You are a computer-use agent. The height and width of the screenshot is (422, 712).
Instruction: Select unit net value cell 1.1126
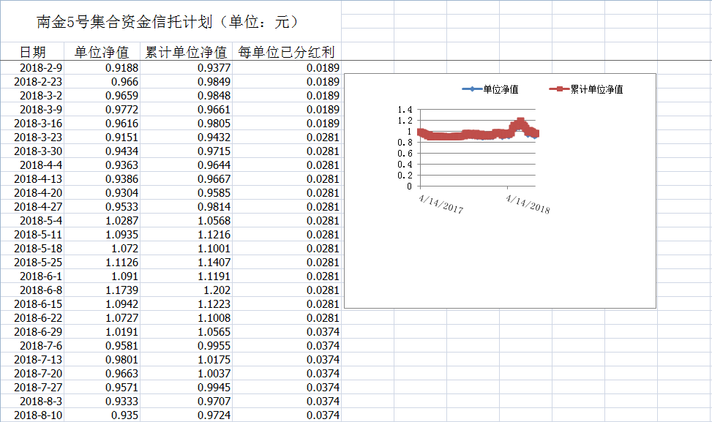coord(102,263)
